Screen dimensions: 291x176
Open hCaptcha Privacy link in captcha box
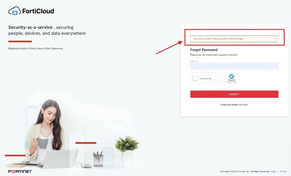click(229, 82)
